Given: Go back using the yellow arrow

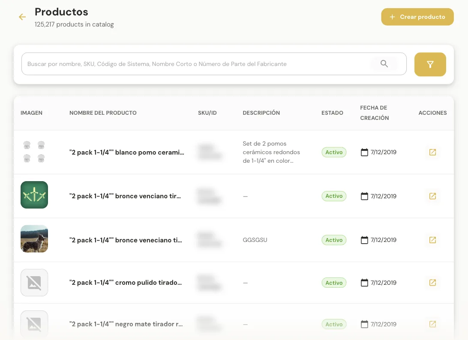Looking at the screenshot, I should pyautogui.click(x=22, y=17).
